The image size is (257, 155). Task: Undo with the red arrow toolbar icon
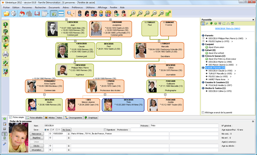tap(22, 13)
